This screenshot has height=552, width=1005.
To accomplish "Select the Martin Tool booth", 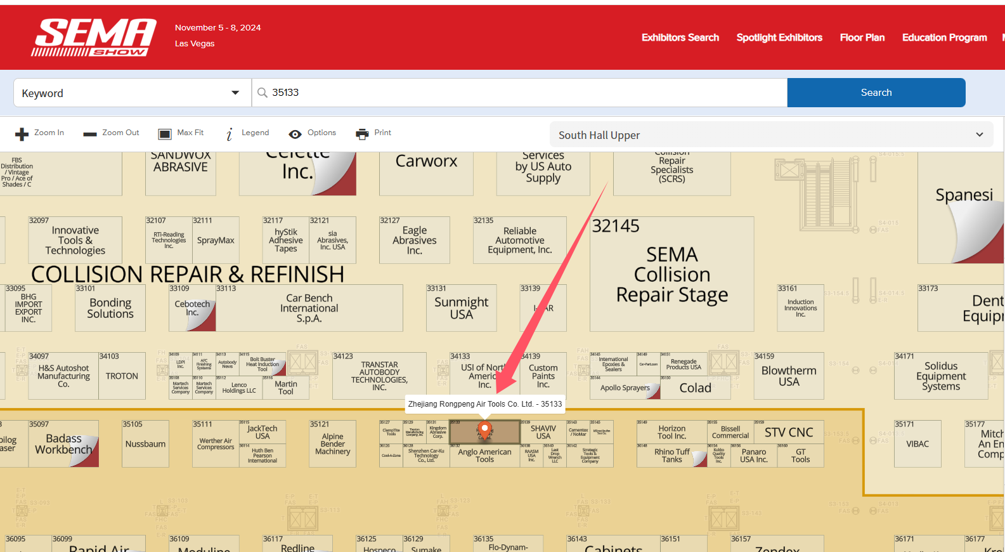I will point(286,388).
